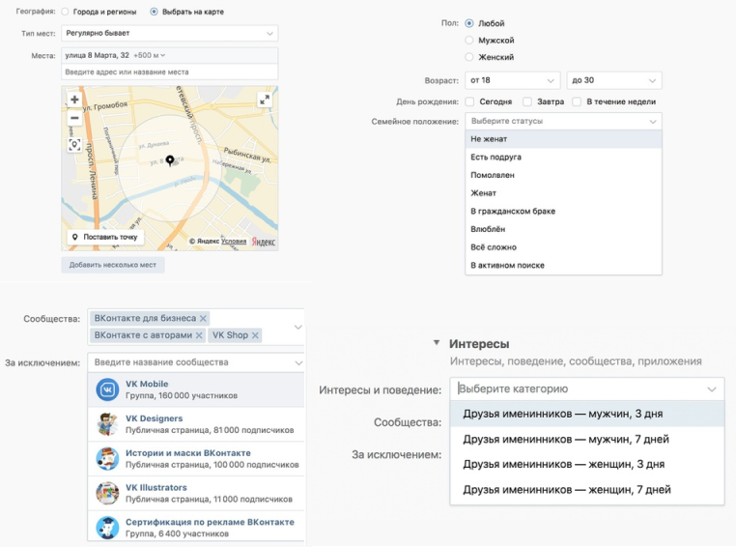Select the 'Выбрать на карте' radio option

pos(154,12)
